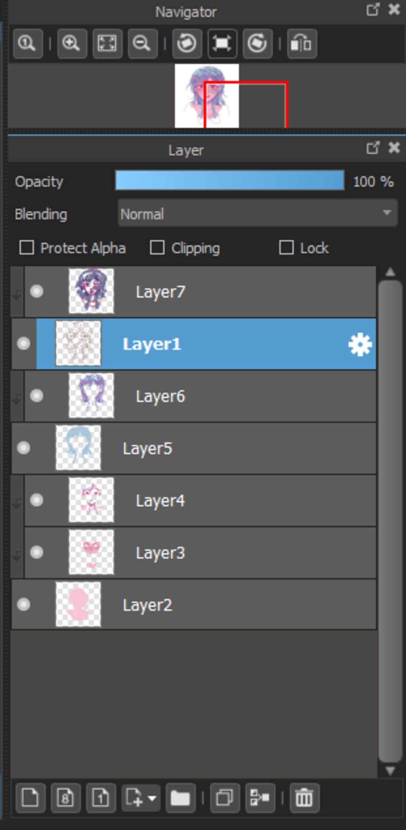Expand the add layer type dropdown arrow
The width and height of the screenshot is (406, 830).
point(152,798)
